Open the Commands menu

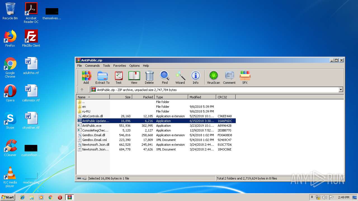point(92,66)
